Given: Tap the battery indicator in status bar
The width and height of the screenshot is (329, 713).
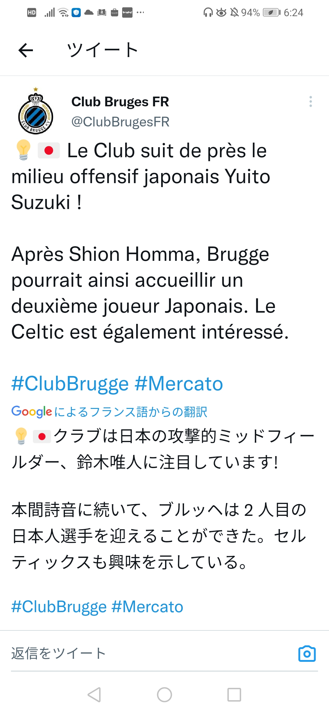Looking at the screenshot, I should (x=272, y=12).
